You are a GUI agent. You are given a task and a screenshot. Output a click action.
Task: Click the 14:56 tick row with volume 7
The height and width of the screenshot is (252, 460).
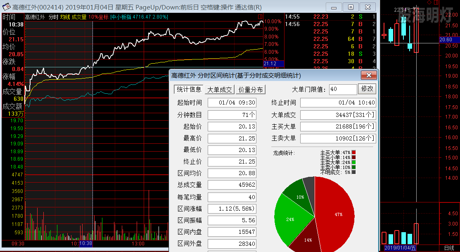[x=331, y=24]
